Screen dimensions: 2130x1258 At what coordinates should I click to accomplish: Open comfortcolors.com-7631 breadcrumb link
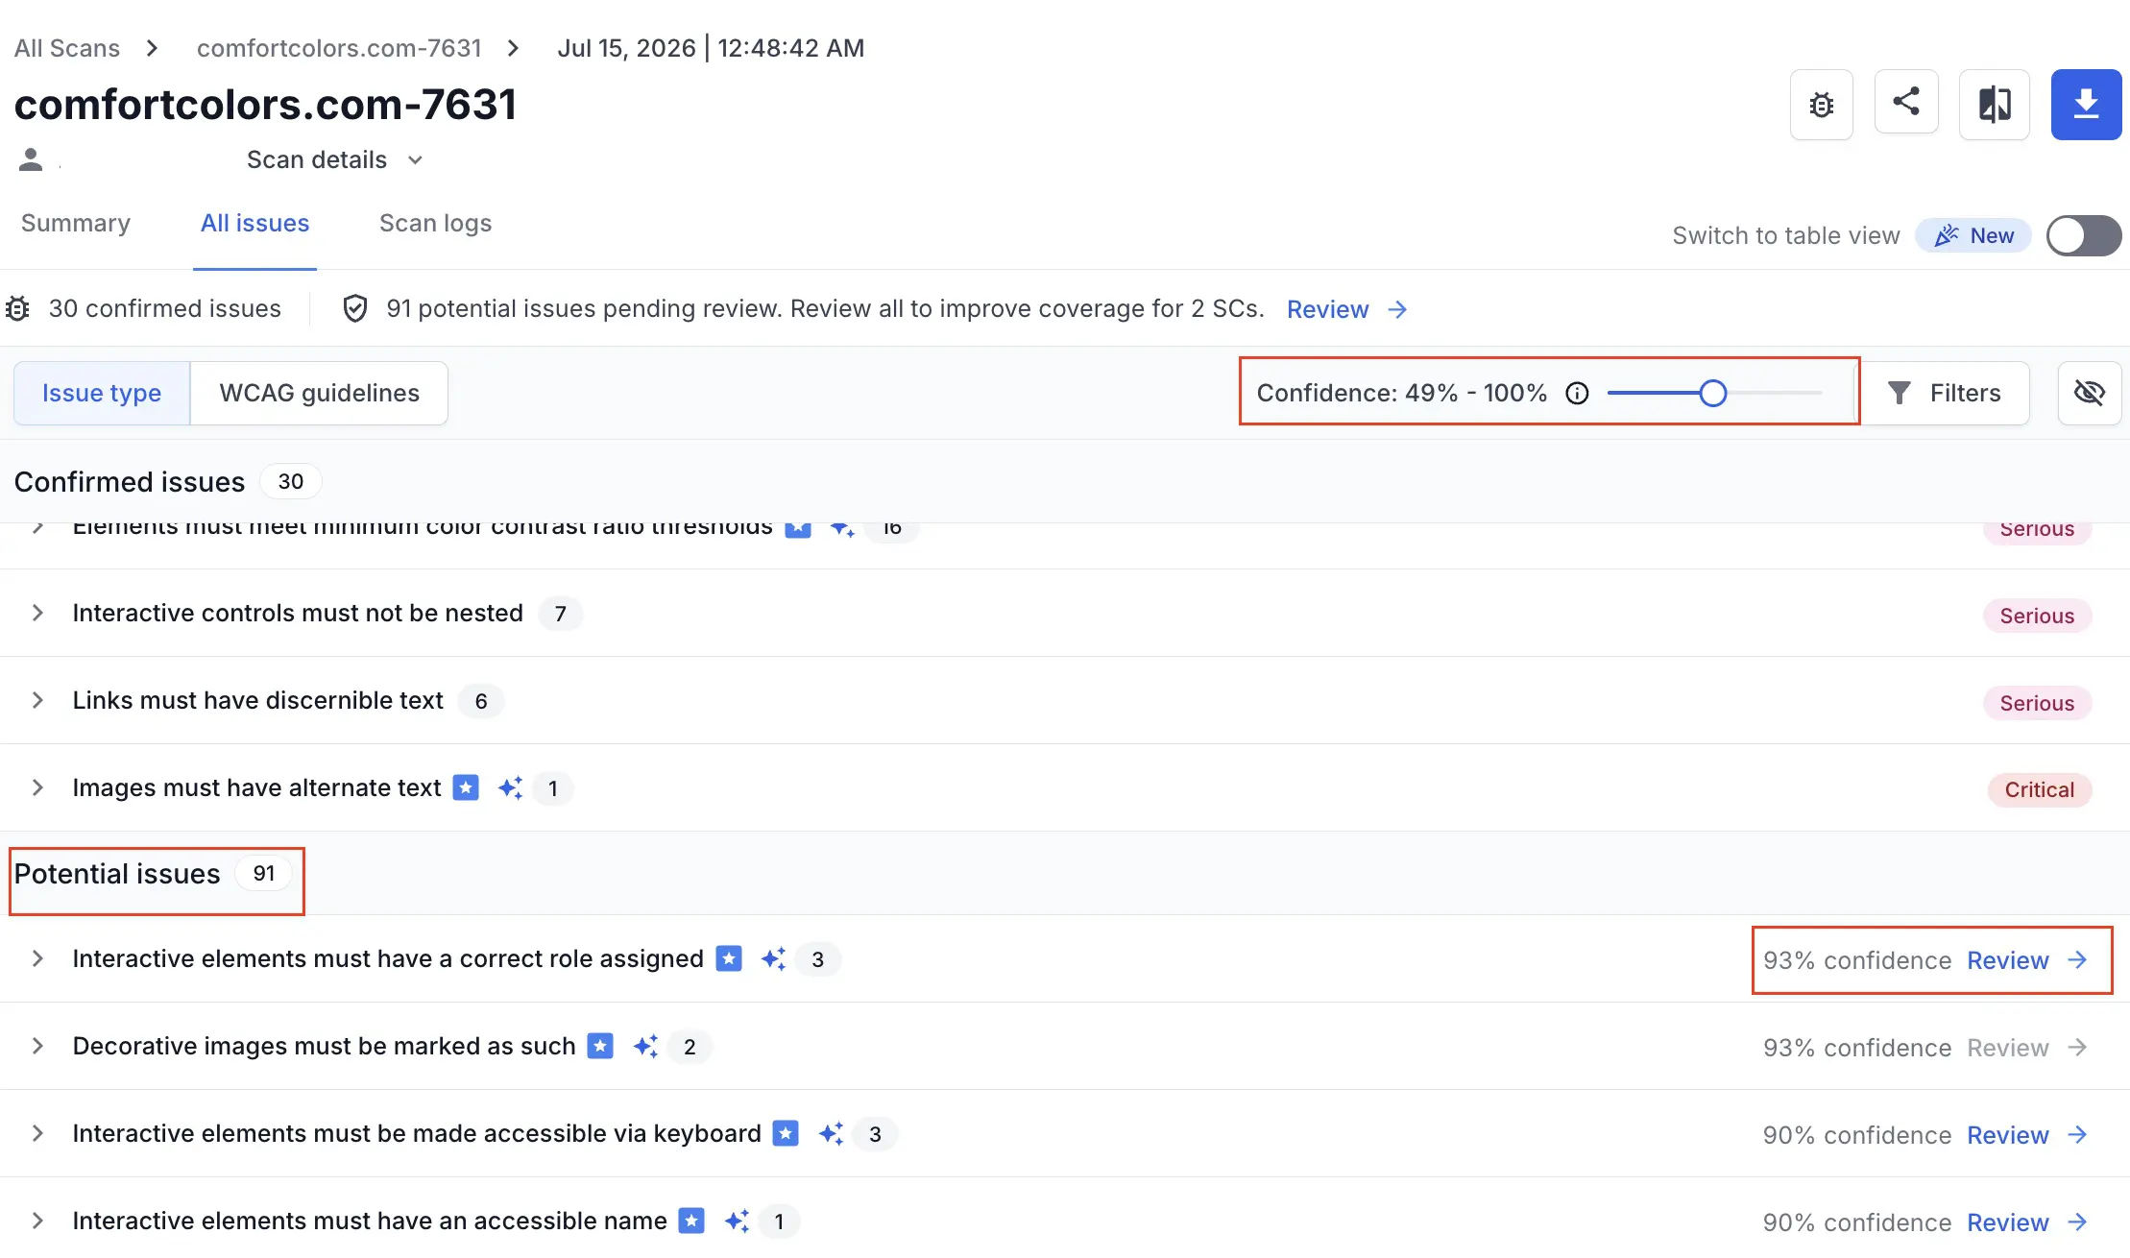click(x=339, y=48)
